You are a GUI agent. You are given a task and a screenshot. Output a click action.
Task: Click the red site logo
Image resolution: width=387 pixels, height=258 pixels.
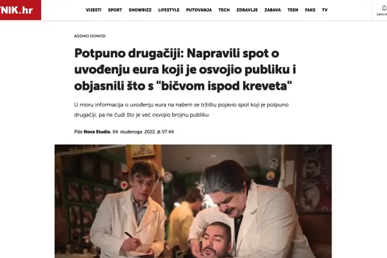[x=21, y=10]
